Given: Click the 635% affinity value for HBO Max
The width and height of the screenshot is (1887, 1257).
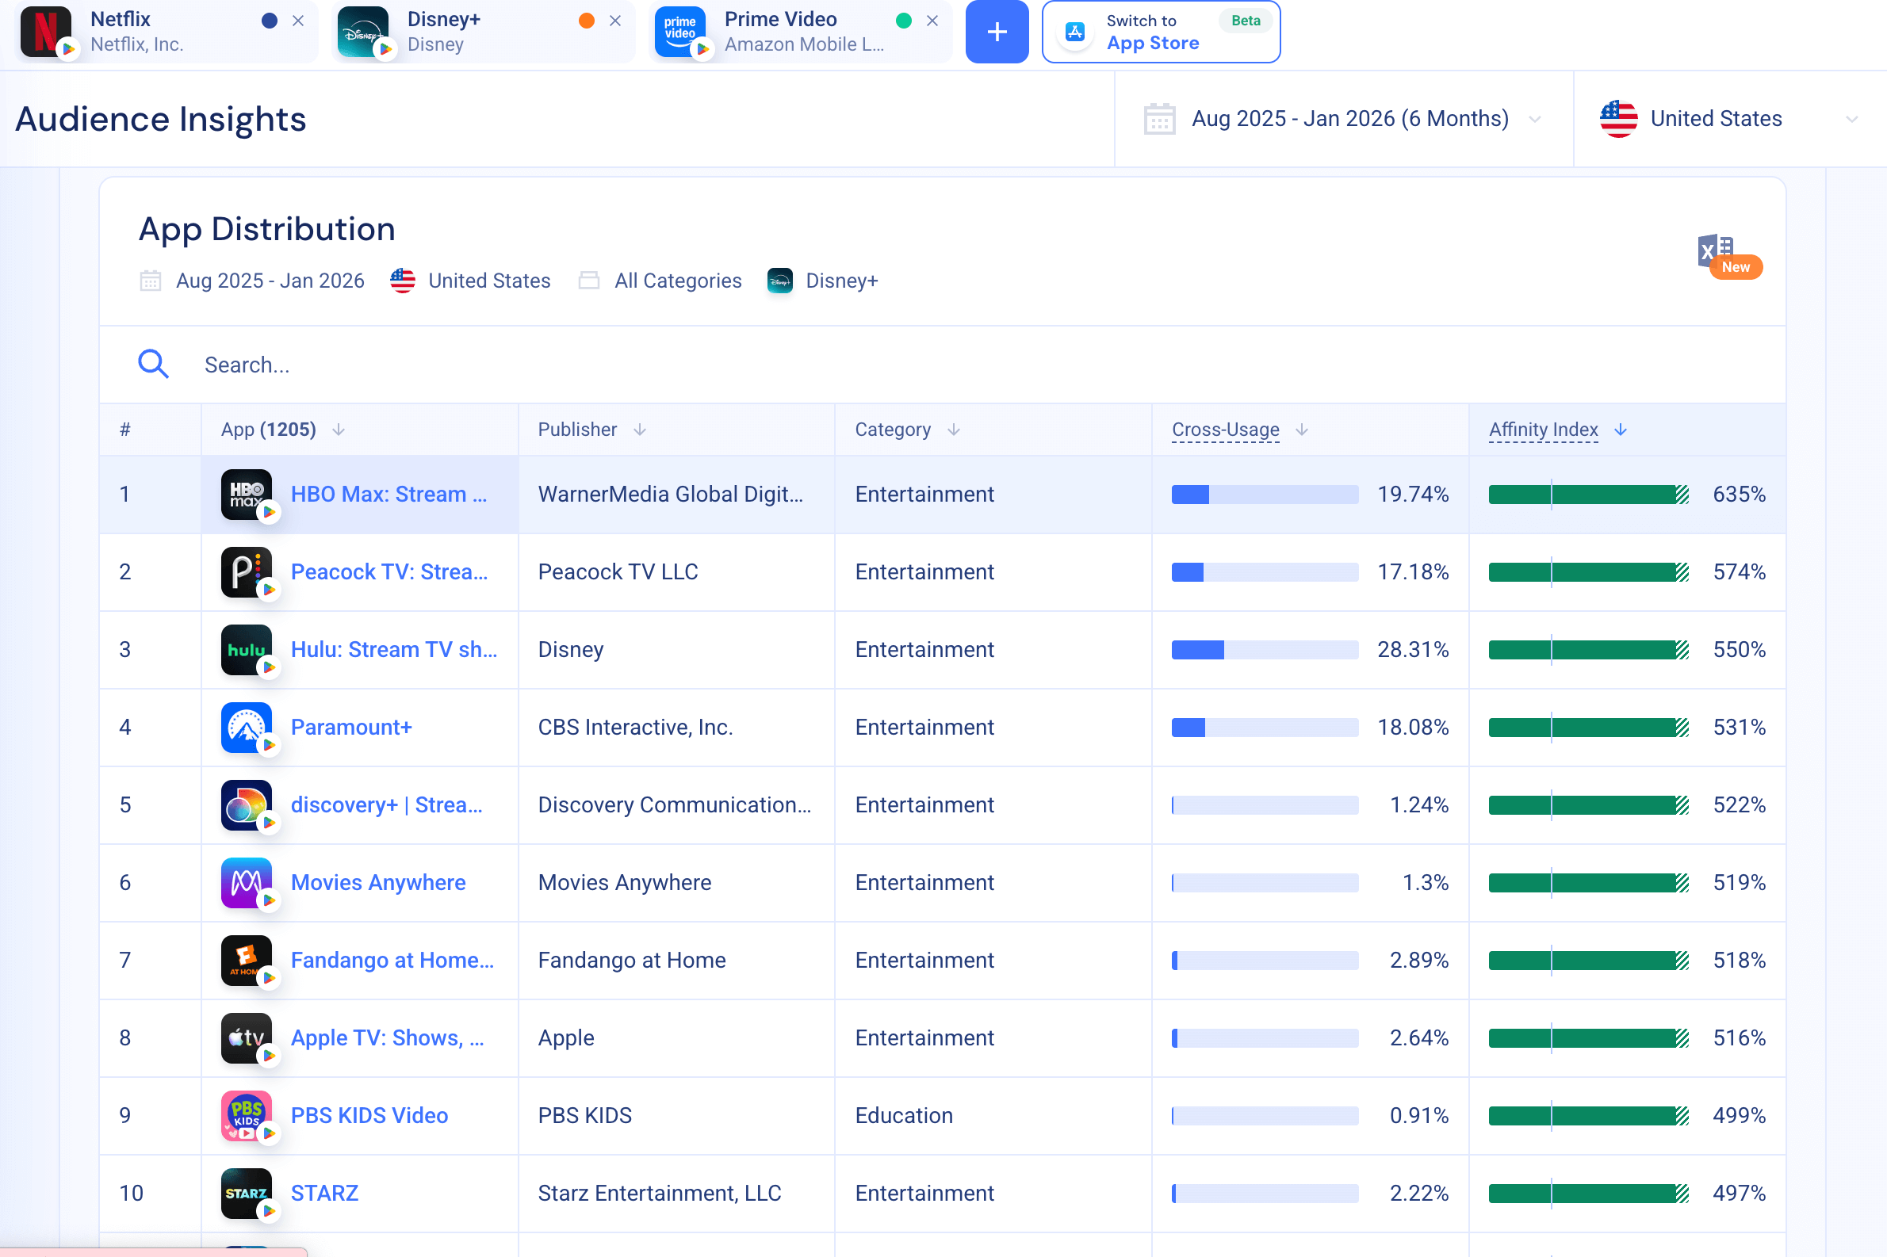Looking at the screenshot, I should click(1739, 494).
